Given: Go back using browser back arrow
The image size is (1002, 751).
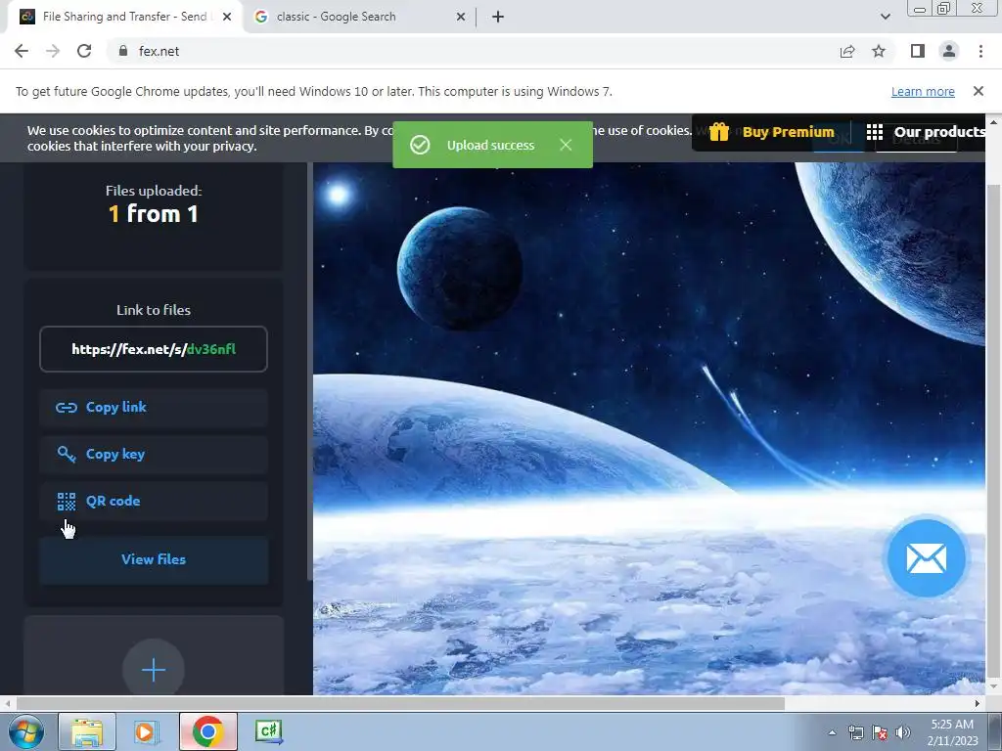Looking at the screenshot, I should [x=22, y=51].
